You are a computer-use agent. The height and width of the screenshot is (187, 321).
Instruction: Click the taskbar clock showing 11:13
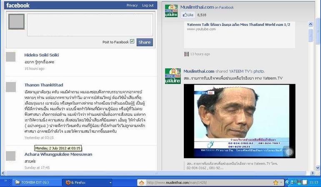tap(313, 182)
